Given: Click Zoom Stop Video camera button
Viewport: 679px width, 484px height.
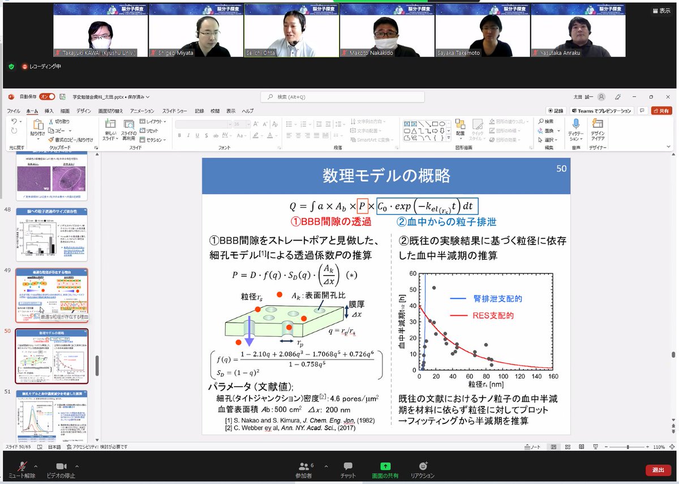Looking at the screenshot, I should (x=61, y=469).
